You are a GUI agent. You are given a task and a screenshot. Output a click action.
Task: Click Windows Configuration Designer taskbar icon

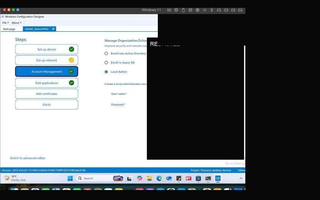tap(218, 178)
